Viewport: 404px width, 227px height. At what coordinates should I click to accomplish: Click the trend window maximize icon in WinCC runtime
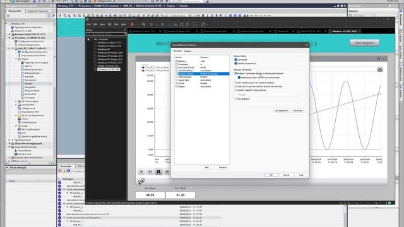pyautogui.click(x=379, y=59)
